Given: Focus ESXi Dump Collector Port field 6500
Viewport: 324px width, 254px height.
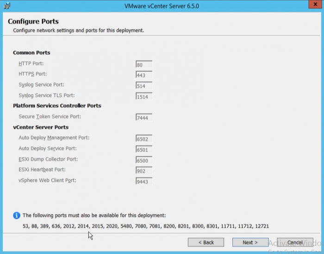Looking at the screenshot, I should coord(144,160).
